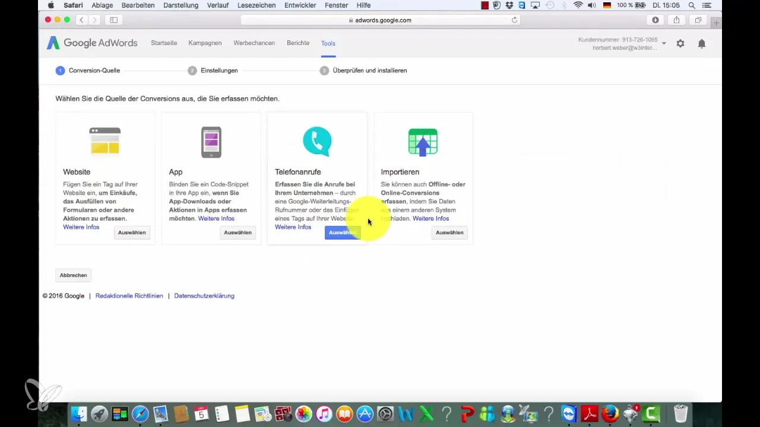Open Firefox in the Dock
Image resolution: width=760 pixels, height=427 pixels.
(x=610, y=414)
